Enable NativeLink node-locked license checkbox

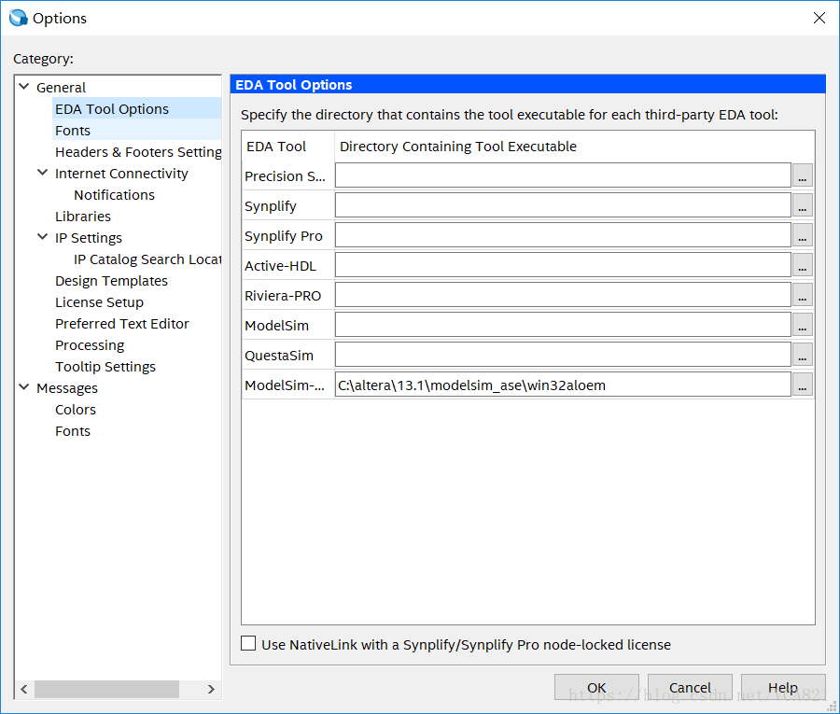[248, 643]
